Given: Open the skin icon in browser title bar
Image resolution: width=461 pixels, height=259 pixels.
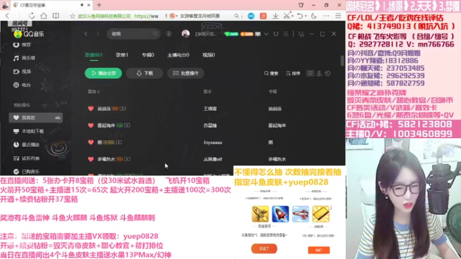Looking at the screenshot, I should click(x=301, y=5).
